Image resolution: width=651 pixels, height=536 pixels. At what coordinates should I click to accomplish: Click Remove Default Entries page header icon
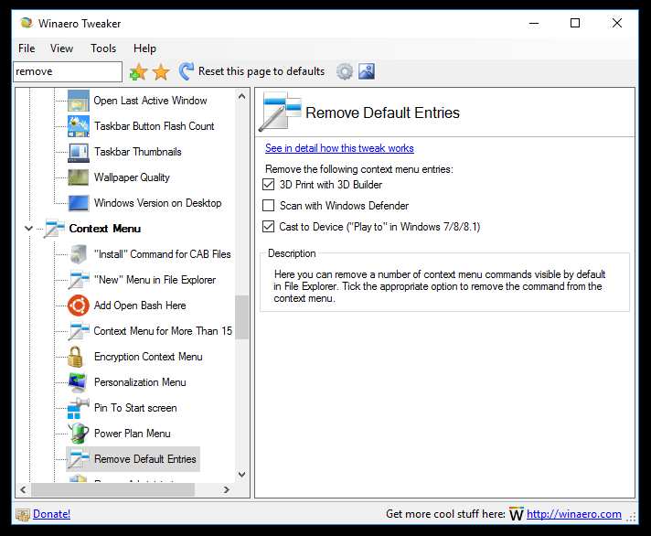281,113
